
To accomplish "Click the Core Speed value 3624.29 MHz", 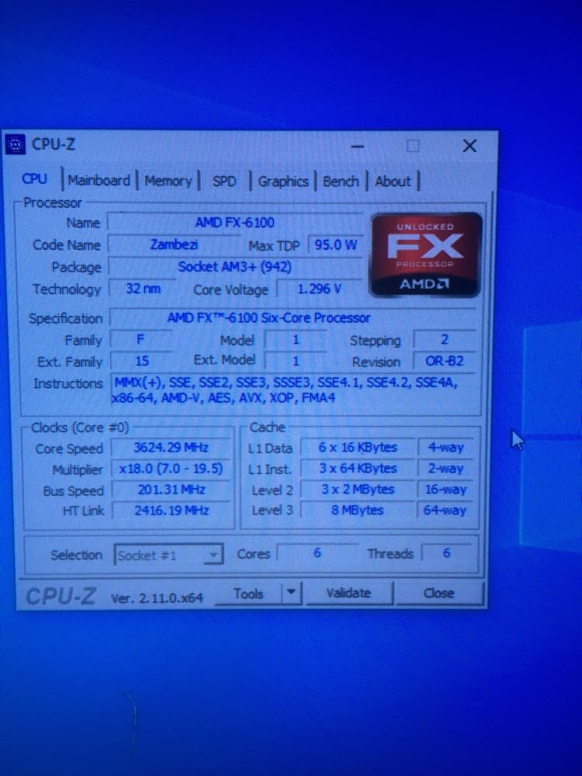I will pyautogui.click(x=171, y=448).
